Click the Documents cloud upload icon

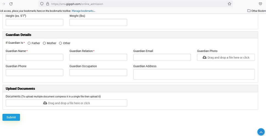coord(45,103)
